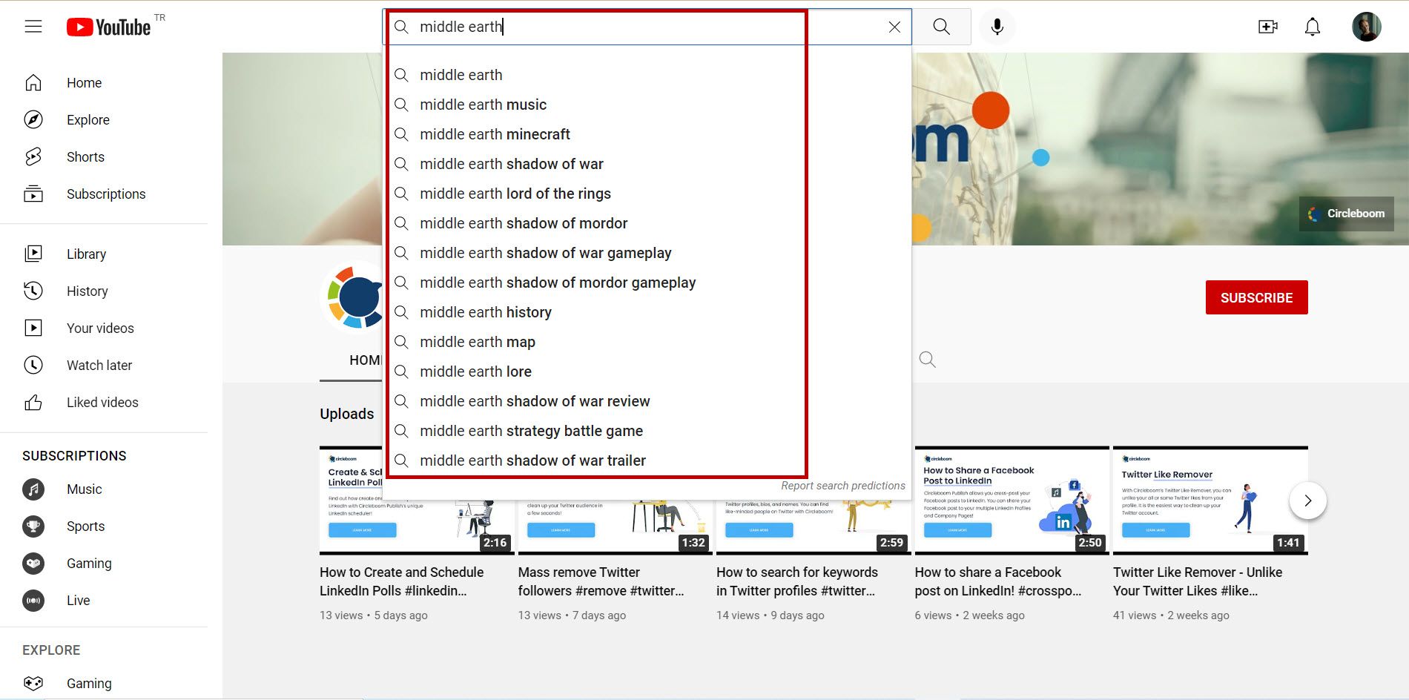Switch to the HOME tab on the channel
1409x700 pixels.
tap(365, 360)
